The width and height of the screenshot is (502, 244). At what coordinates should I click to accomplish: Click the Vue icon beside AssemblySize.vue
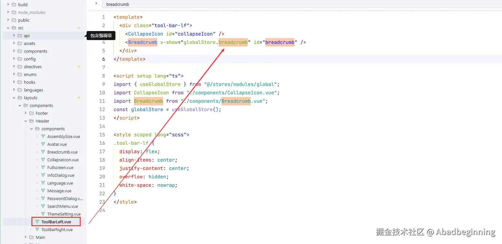tap(43, 136)
